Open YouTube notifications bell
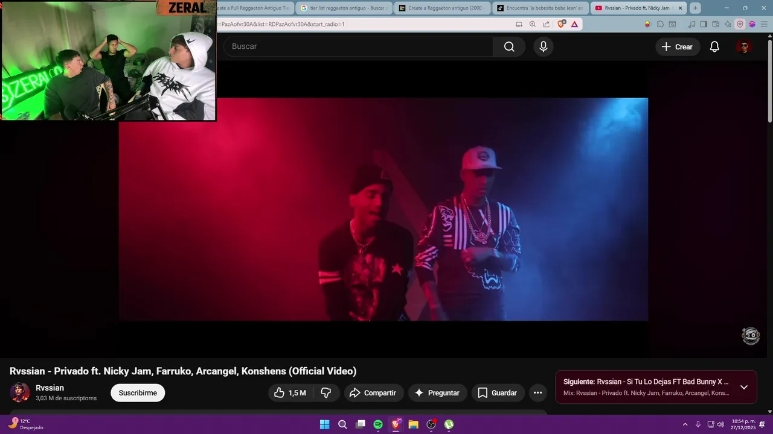The image size is (773, 434). click(714, 46)
